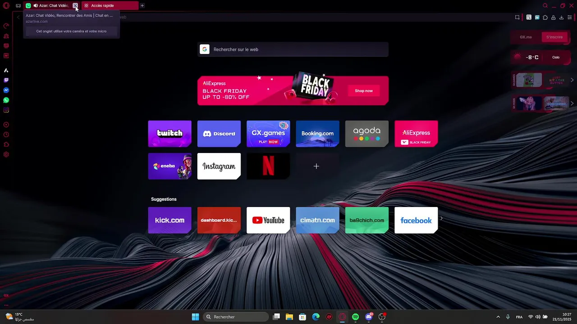The image size is (577, 324).
Task: Open Twitch panel in sidebar
Action: pyautogui.click(x=6, y=81)
